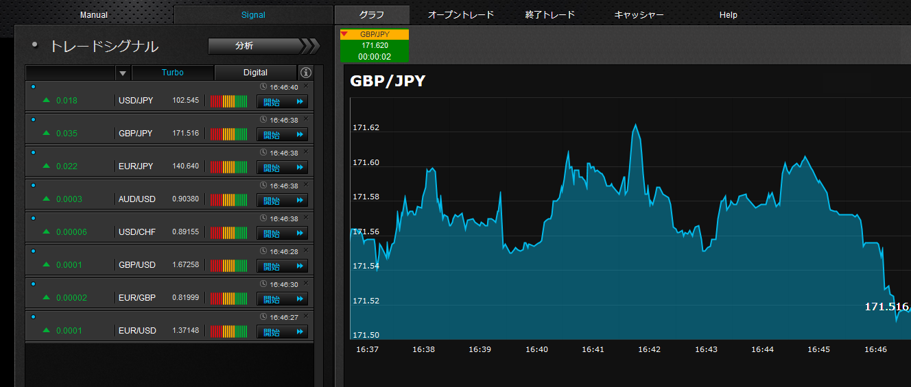The image size is (911, 387).
Task: Click the bullet icon beside トレードシグナル title
Action: pos(35,45)
